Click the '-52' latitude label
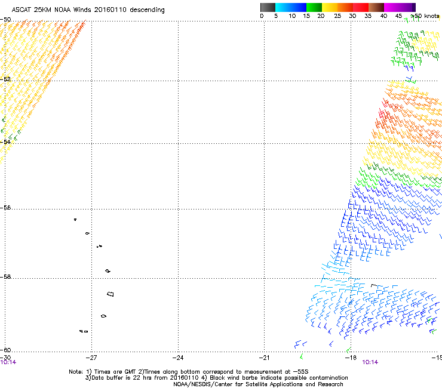Image resolution: width=442 pixels, height=388 pixels. coord(5,79)
